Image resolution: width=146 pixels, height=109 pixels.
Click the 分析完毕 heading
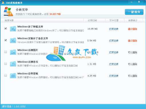point(22,10)
